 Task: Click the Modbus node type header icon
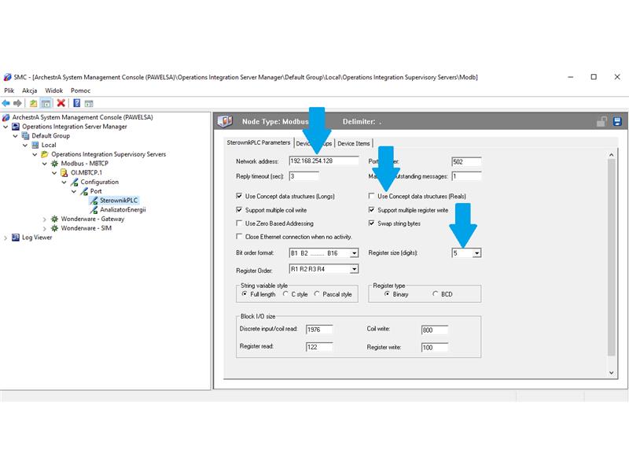pos(225,121)
